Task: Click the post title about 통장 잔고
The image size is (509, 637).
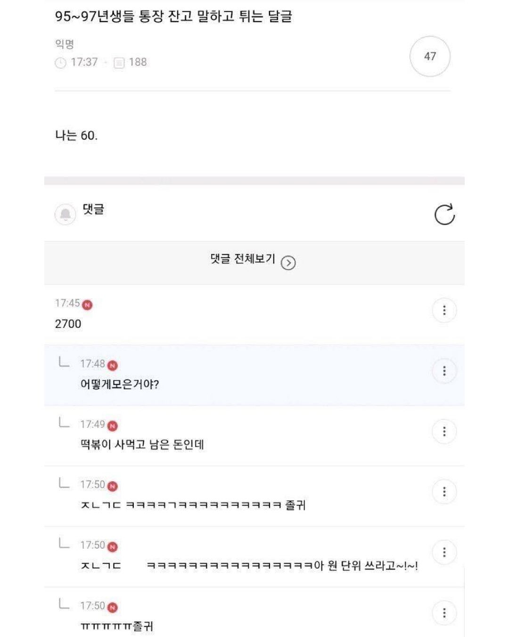Action: pyautogui.click(x=173, y=16)
